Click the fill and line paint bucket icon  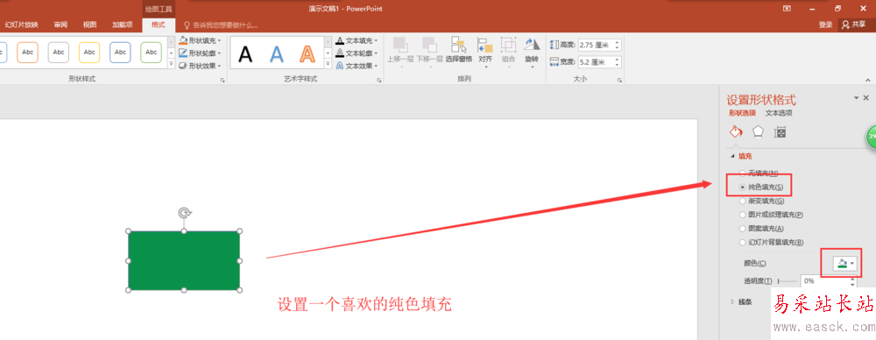(x=737, y=132)
